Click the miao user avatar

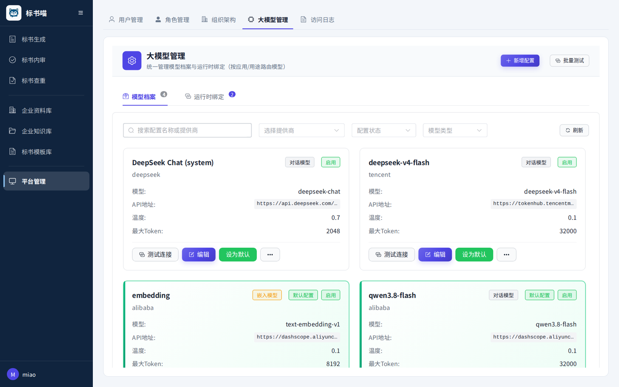13,374
